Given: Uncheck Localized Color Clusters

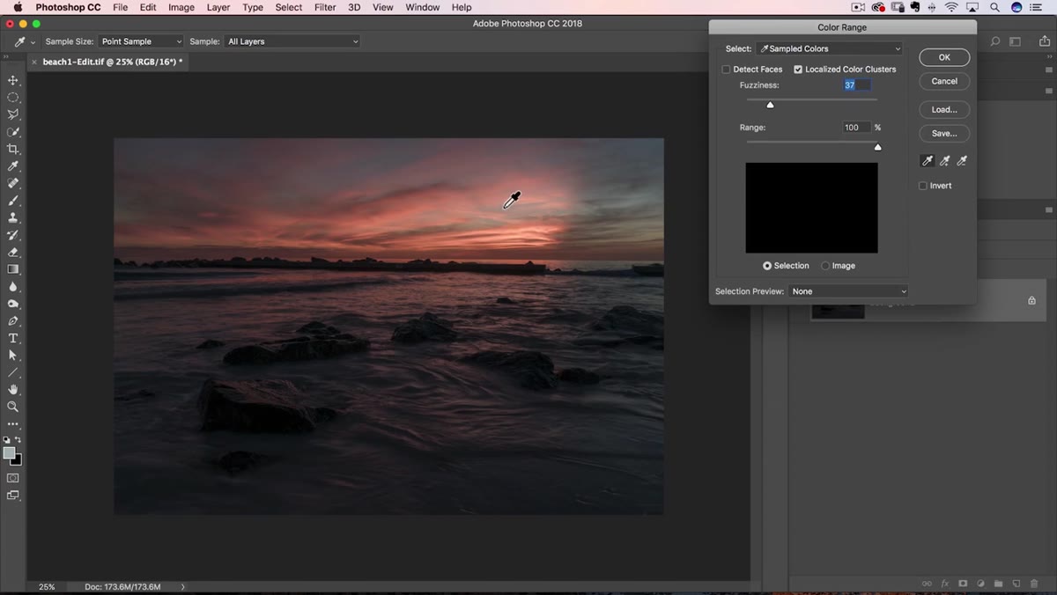Looking at the screenshot, I should (x=798, y=70).
